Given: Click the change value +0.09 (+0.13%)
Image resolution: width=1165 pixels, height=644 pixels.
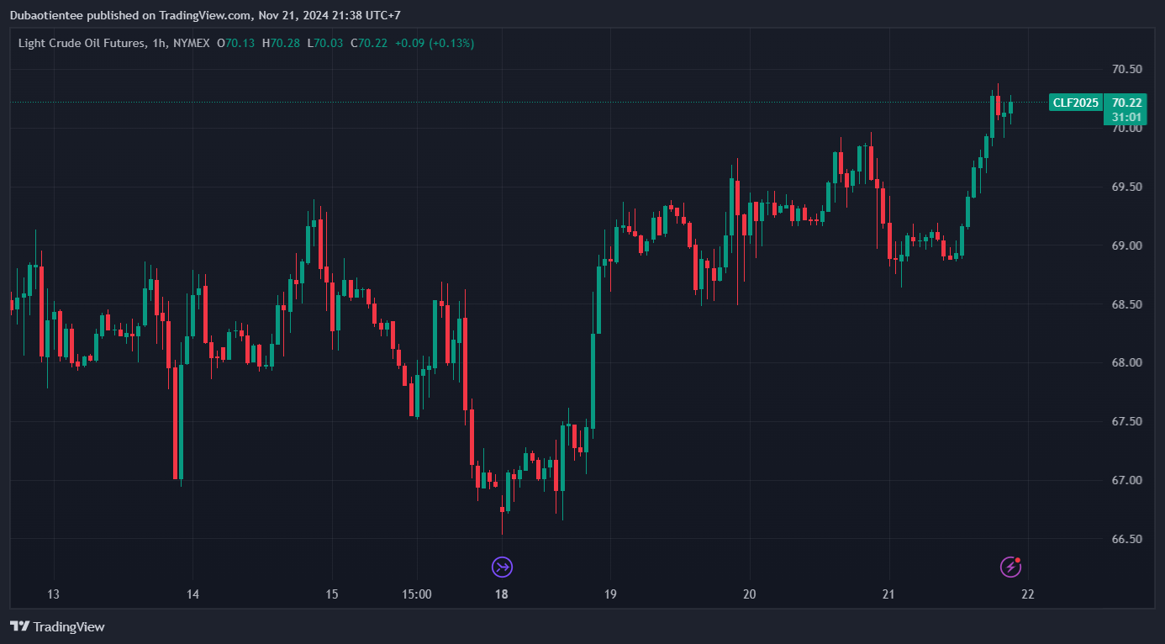Looking at the screenshot, I should point(435,43).
